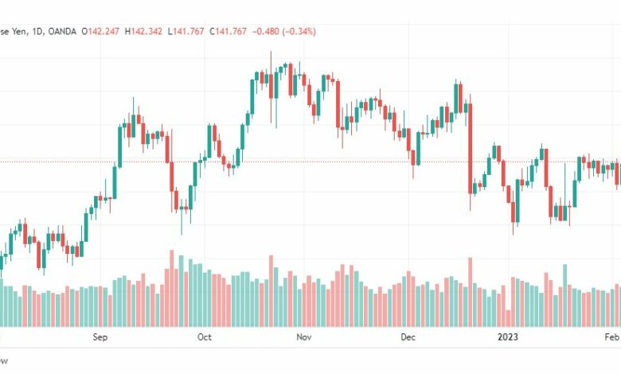Click the price change −0.480 (−0.34%) text

(x=284, y=31)
